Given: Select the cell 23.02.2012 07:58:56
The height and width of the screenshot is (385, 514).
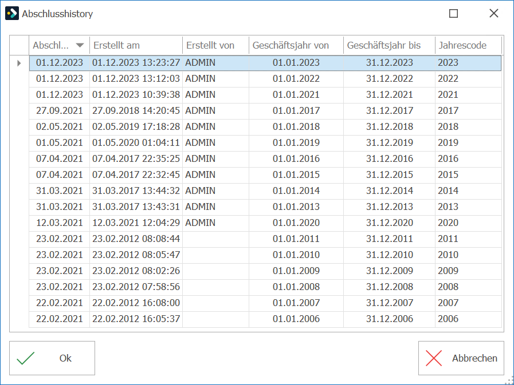Looking at the screenshot, I should [136, 287].
